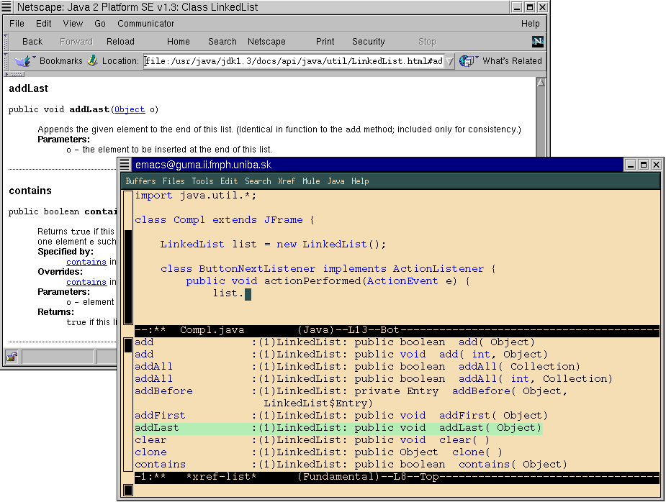Click the Forward button in Netscape toolbar
The height and width of the screenshot is (502, 666).
(76, 42)
